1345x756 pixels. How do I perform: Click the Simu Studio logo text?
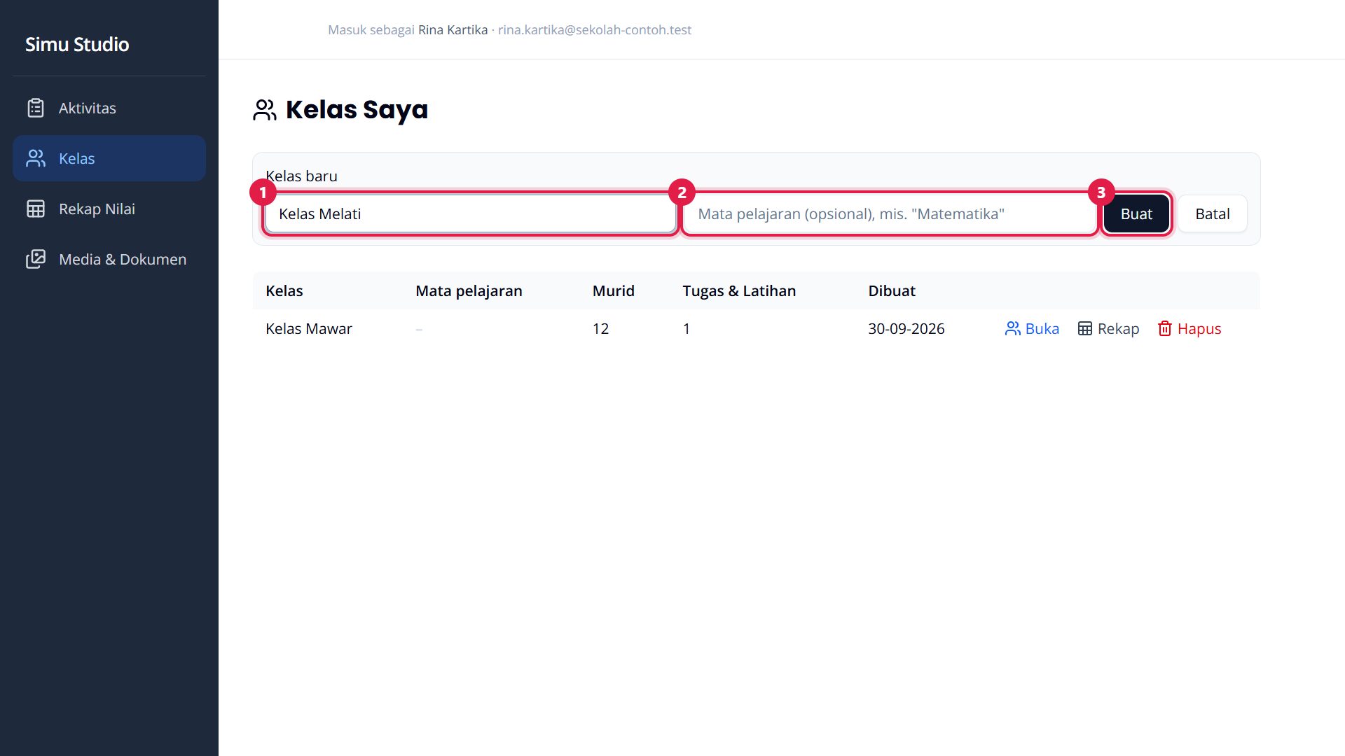coord(77,44)
